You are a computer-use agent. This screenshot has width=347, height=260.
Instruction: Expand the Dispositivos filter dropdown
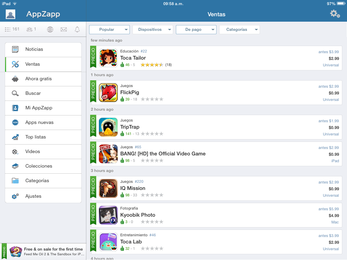point(152,29)
